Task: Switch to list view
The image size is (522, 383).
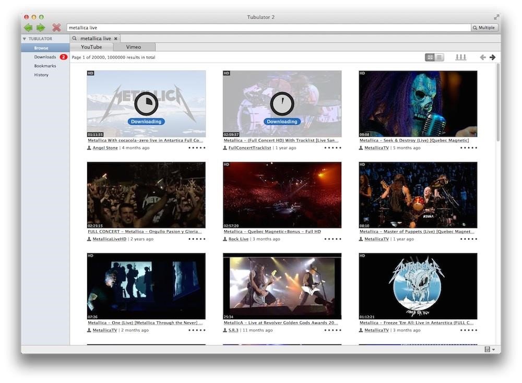Action: pyautogui.click(x=439, y=57)
